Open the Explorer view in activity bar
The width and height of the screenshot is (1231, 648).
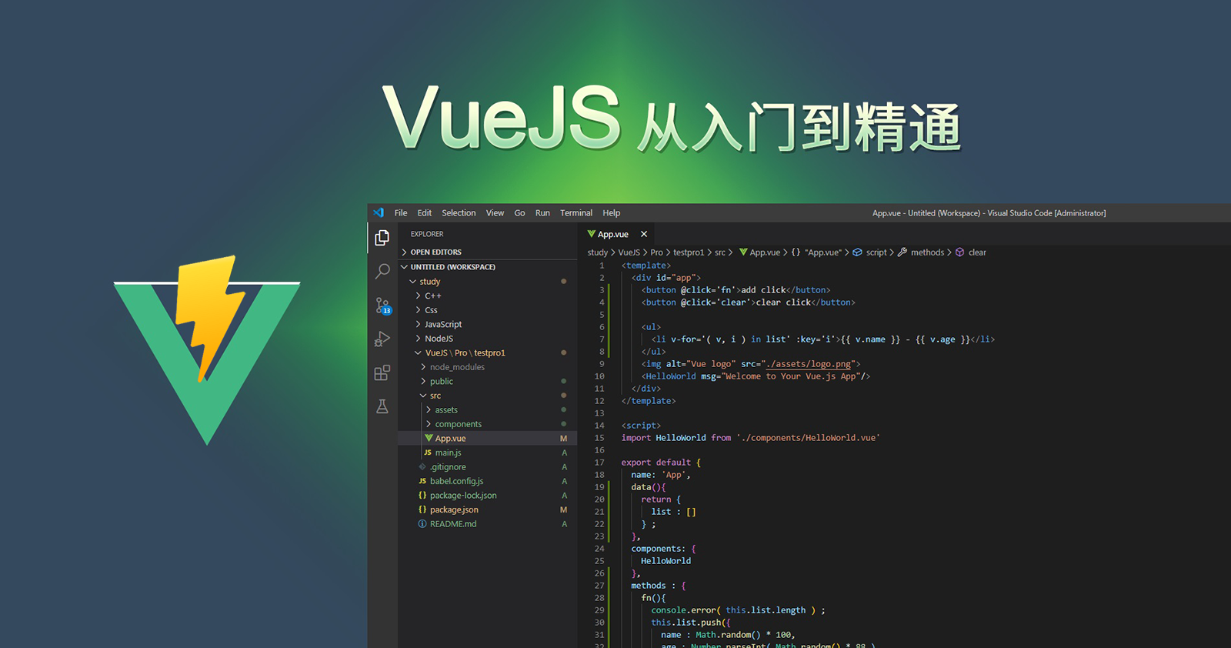click(382, 238)
